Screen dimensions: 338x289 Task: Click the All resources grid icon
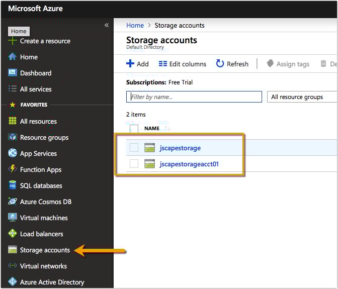(x=13, y=121)
